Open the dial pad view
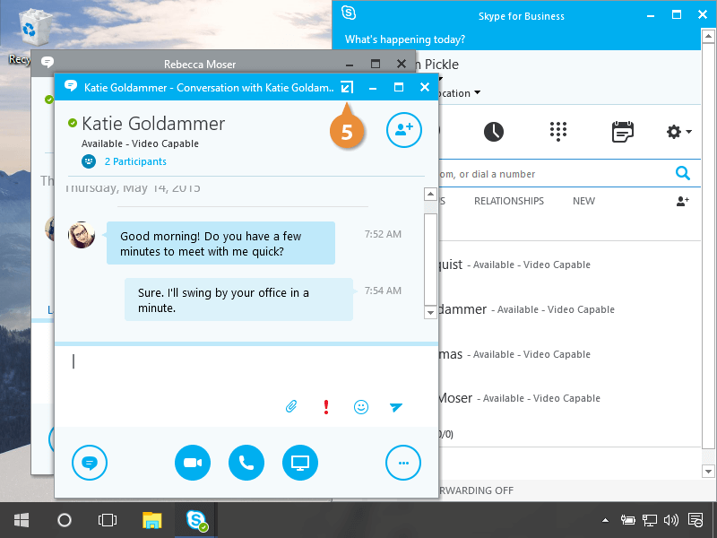 [x=558, y=132]
